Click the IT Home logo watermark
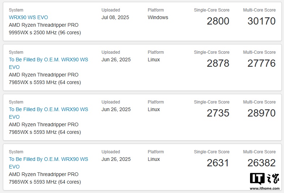This screenshot has height=193, width=284. click(x=264, y=179)
